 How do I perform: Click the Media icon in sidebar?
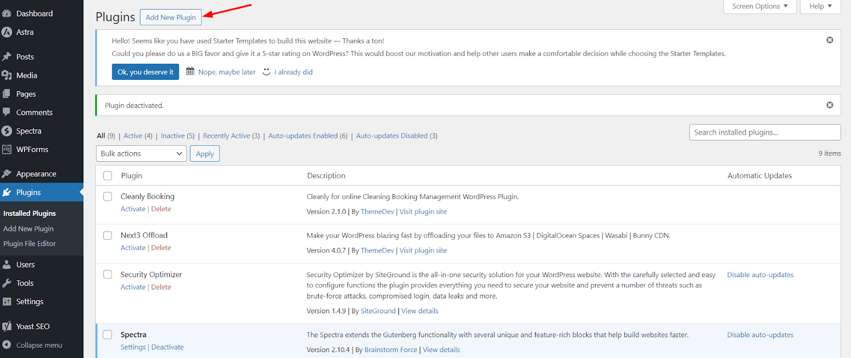point(7,75)
